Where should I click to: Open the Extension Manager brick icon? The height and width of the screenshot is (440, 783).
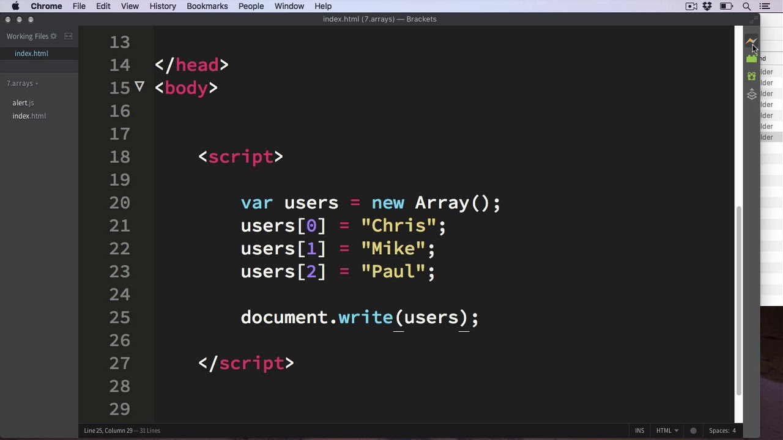click(751, 59)
